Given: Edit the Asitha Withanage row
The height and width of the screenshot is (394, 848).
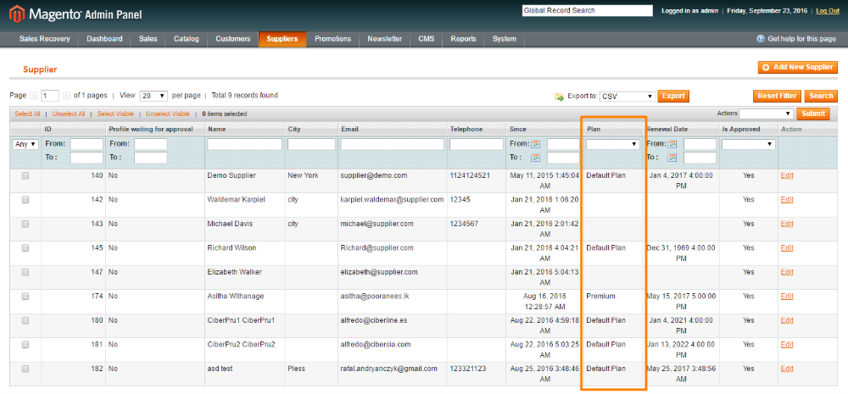Looking at the screenshot, I should pyautogui.click(x=787, y=297).
